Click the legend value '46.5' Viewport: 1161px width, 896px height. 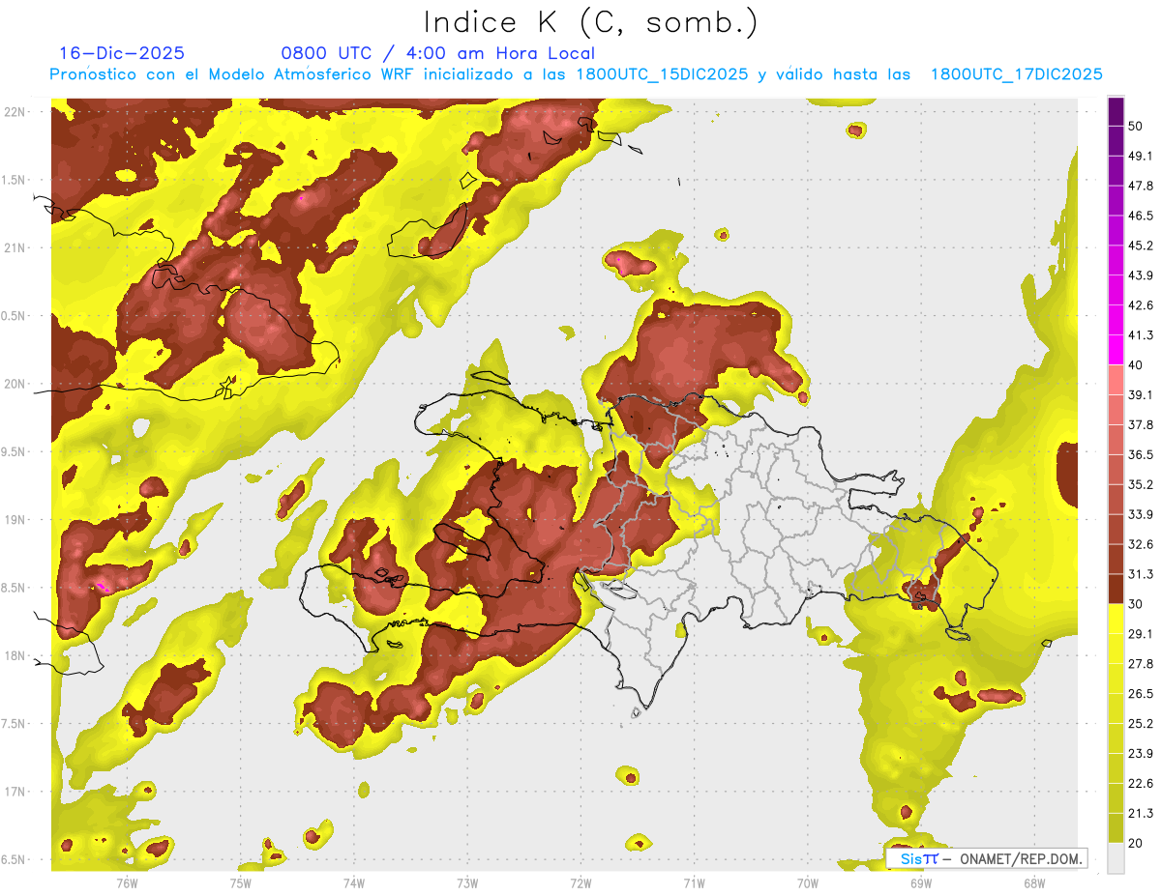(1141, 216)
